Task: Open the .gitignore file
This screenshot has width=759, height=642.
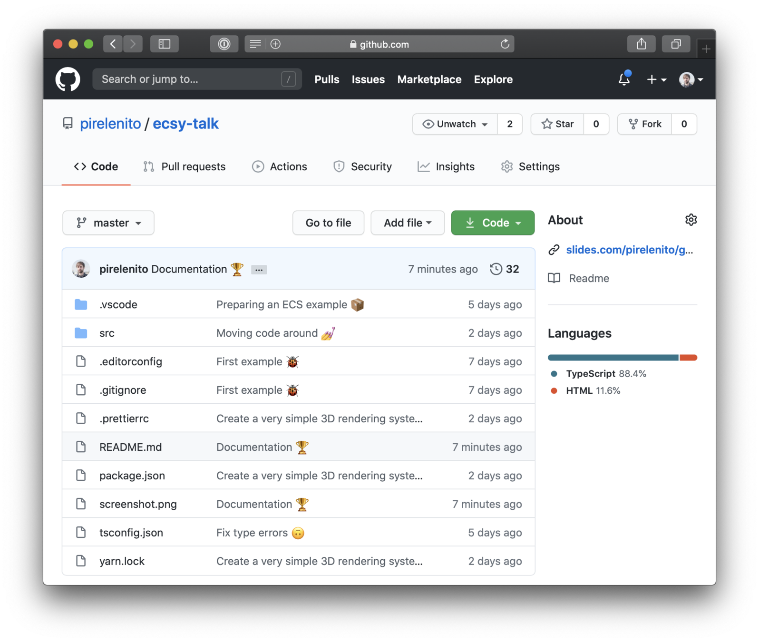Action: [123, 390]
